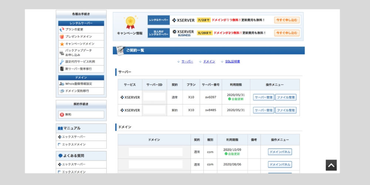Open ドメイン契約移行
370x185 pixels.
click(81, 91)
